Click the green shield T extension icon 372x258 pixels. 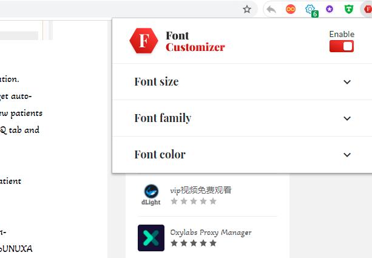(x=348, y=9)
